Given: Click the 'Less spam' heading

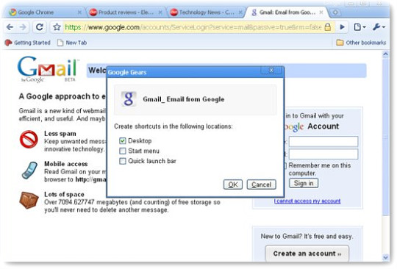Looking at the screenshot, I should click(x=60, y=134).
